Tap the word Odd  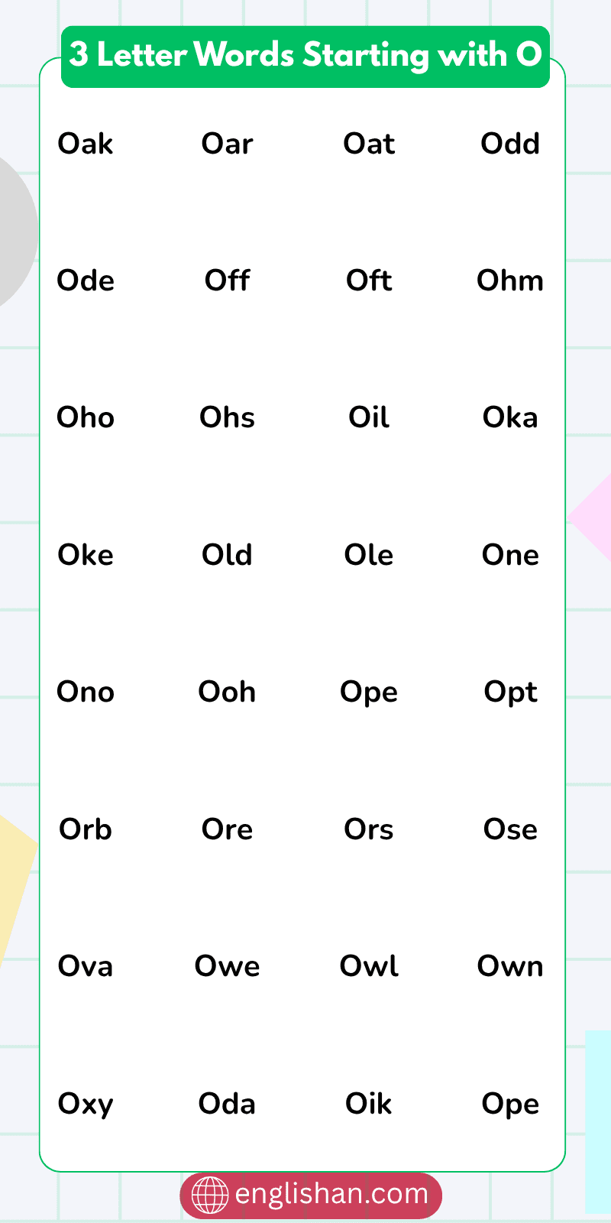[510, 144]
